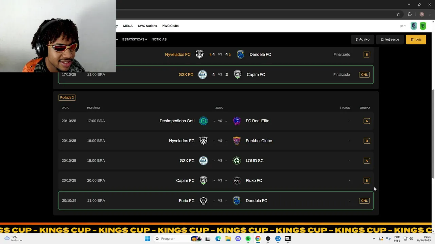
Task: Click the Nyvelados FC crest in finished match
Action: click(199, 54)
